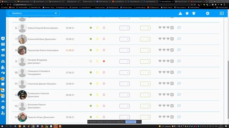This screenshot has width=229, height=128.
Task: Open the people group sidebar icon
Action: [x=3, y=55]
